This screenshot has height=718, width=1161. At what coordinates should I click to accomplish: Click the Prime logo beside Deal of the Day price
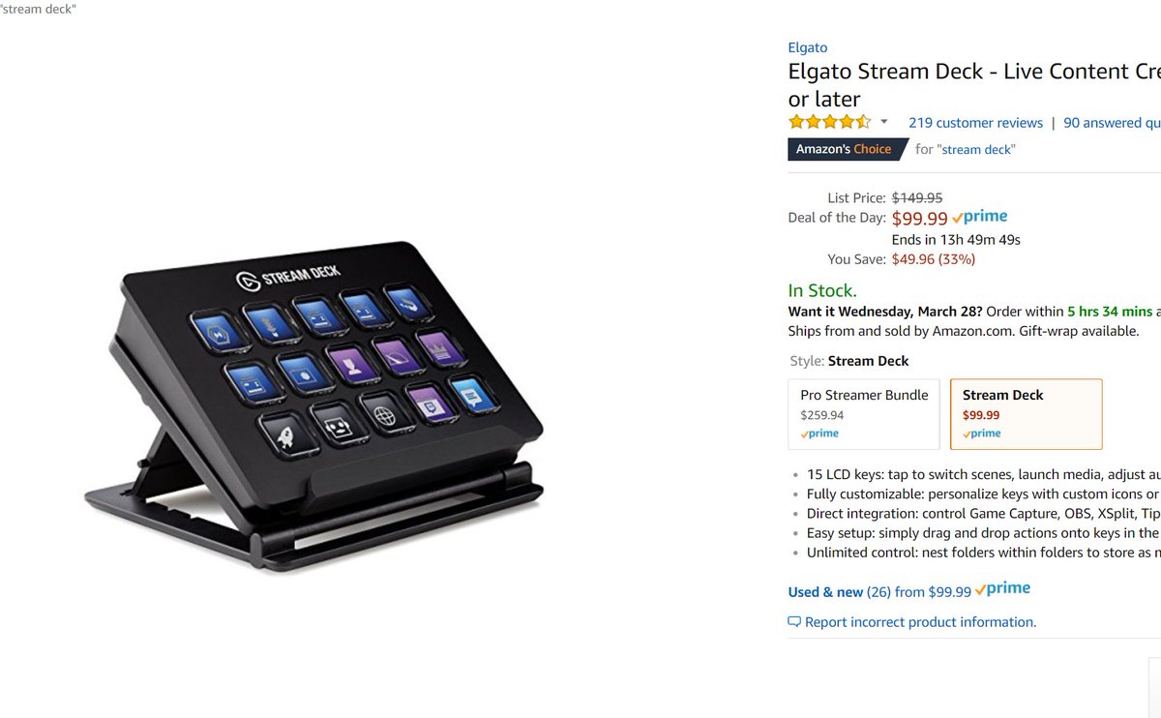(979, 218)
